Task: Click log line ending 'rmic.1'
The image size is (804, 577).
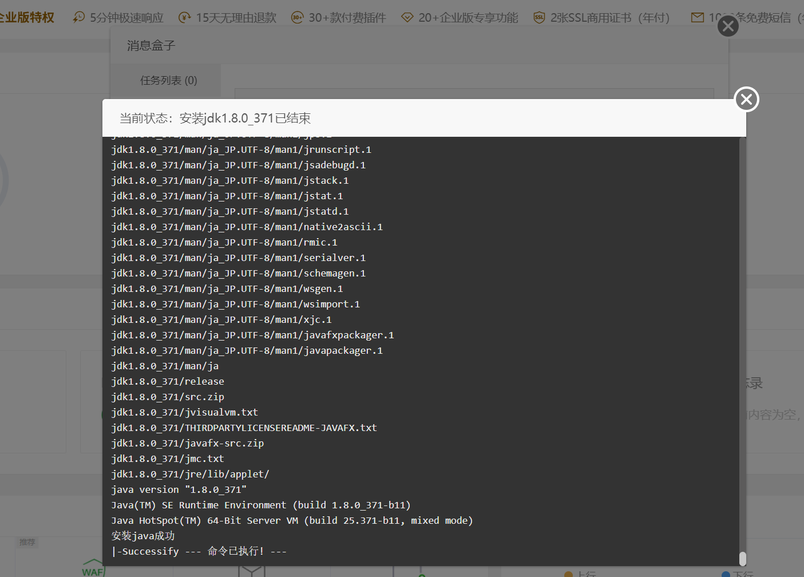Action: pos(224,243)
